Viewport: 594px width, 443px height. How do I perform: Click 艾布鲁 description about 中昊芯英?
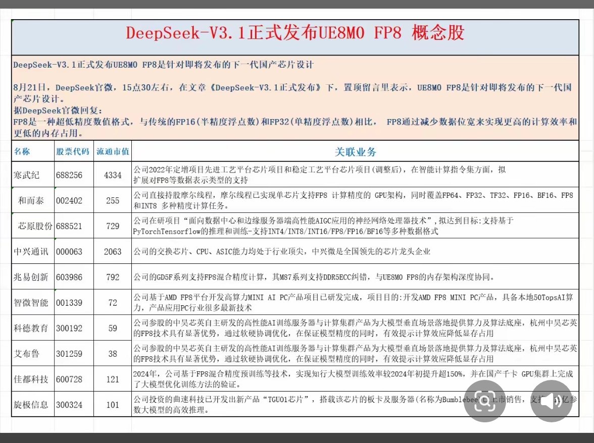(355, 353)
